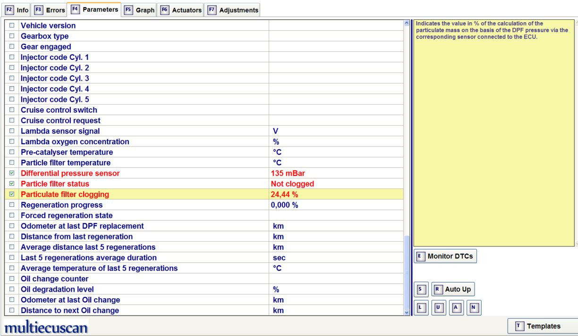Uncheck Particle filter status checkbox
The image size is (578, 336).
12,183
